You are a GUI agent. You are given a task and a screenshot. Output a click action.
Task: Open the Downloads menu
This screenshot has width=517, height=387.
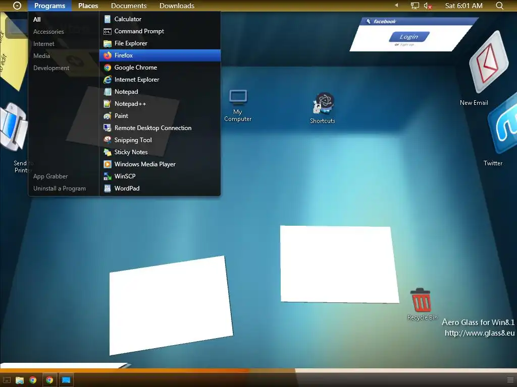tap(177, 6)
